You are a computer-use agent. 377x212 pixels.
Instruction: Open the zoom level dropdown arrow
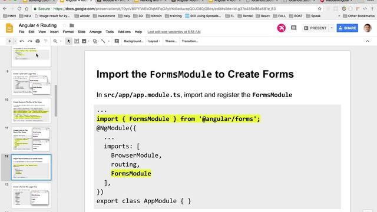pyautogui.click(x=61, y=41)
